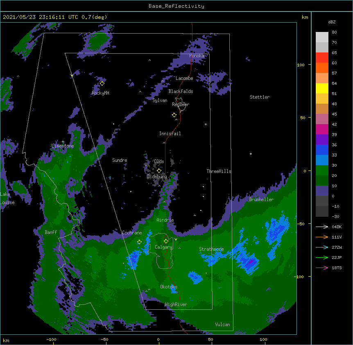Click the blue 33 dBZ color swatch
353x345 pixels.
pyautogui.click(x=322, y=150)
